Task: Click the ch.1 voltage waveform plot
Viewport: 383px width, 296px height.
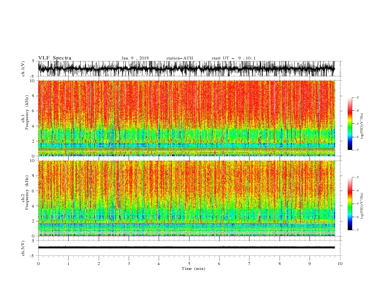Action: (x=186, y=69)
